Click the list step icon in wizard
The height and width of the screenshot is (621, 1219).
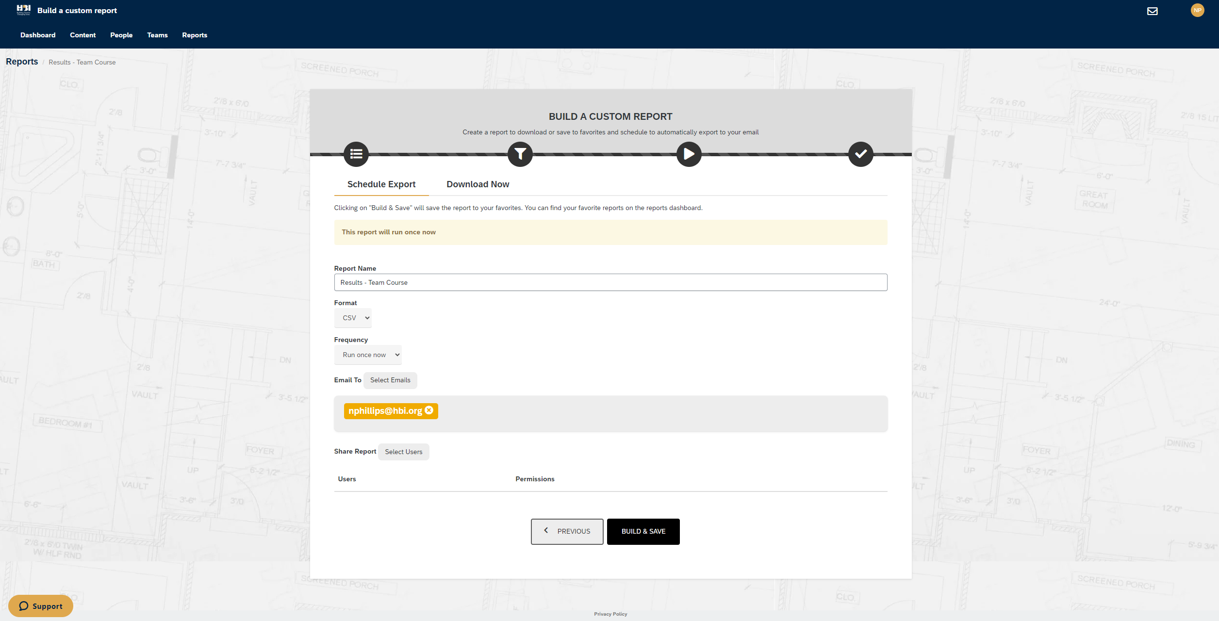pyautogui.click(x=356, y=154)
